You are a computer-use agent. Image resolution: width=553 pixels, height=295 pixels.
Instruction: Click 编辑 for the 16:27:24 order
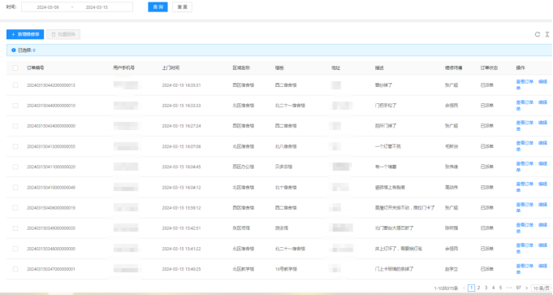(x=542, y=123)
